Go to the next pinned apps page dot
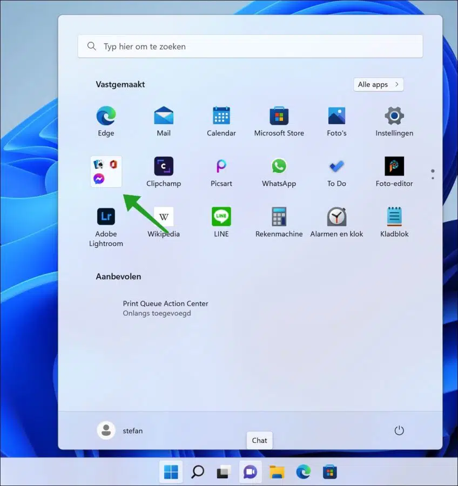 tap(433, 178)
